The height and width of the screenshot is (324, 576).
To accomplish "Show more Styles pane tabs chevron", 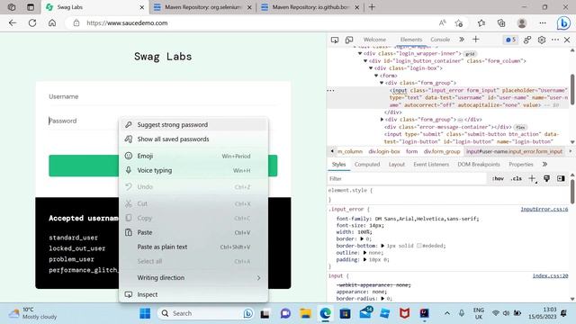I will [544, 164].
